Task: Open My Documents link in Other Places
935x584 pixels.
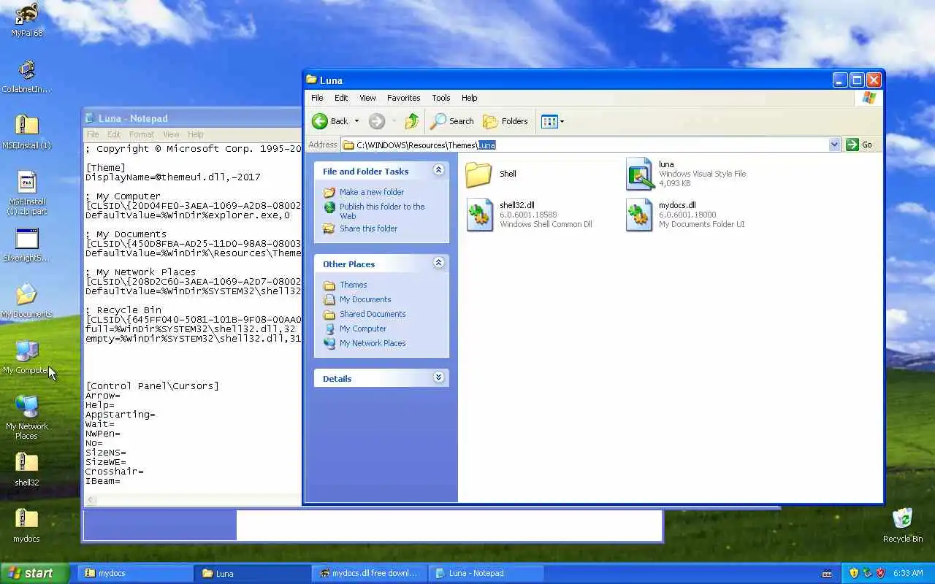Action: click(365, 299)
